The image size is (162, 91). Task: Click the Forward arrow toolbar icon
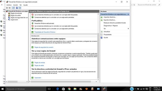point(10,8)
